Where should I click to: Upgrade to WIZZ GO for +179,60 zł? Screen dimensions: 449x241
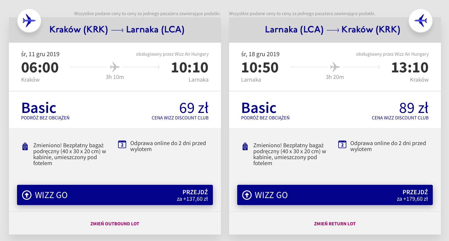click(x=335, y=195)
